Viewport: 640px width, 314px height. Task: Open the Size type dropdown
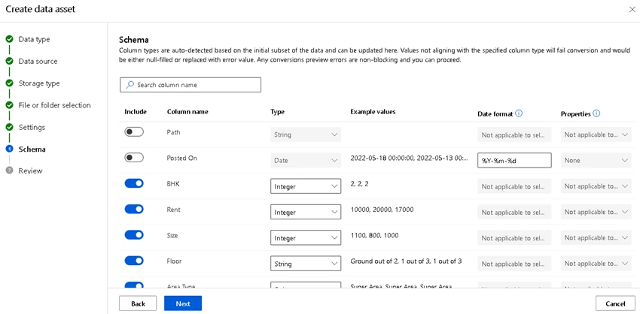pyautogui.click(x=306, y=238)
